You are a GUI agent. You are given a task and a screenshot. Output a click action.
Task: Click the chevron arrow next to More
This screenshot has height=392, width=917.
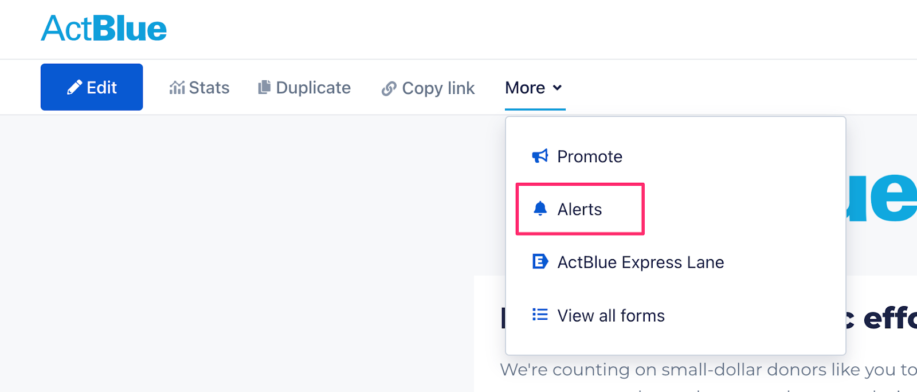557,88
